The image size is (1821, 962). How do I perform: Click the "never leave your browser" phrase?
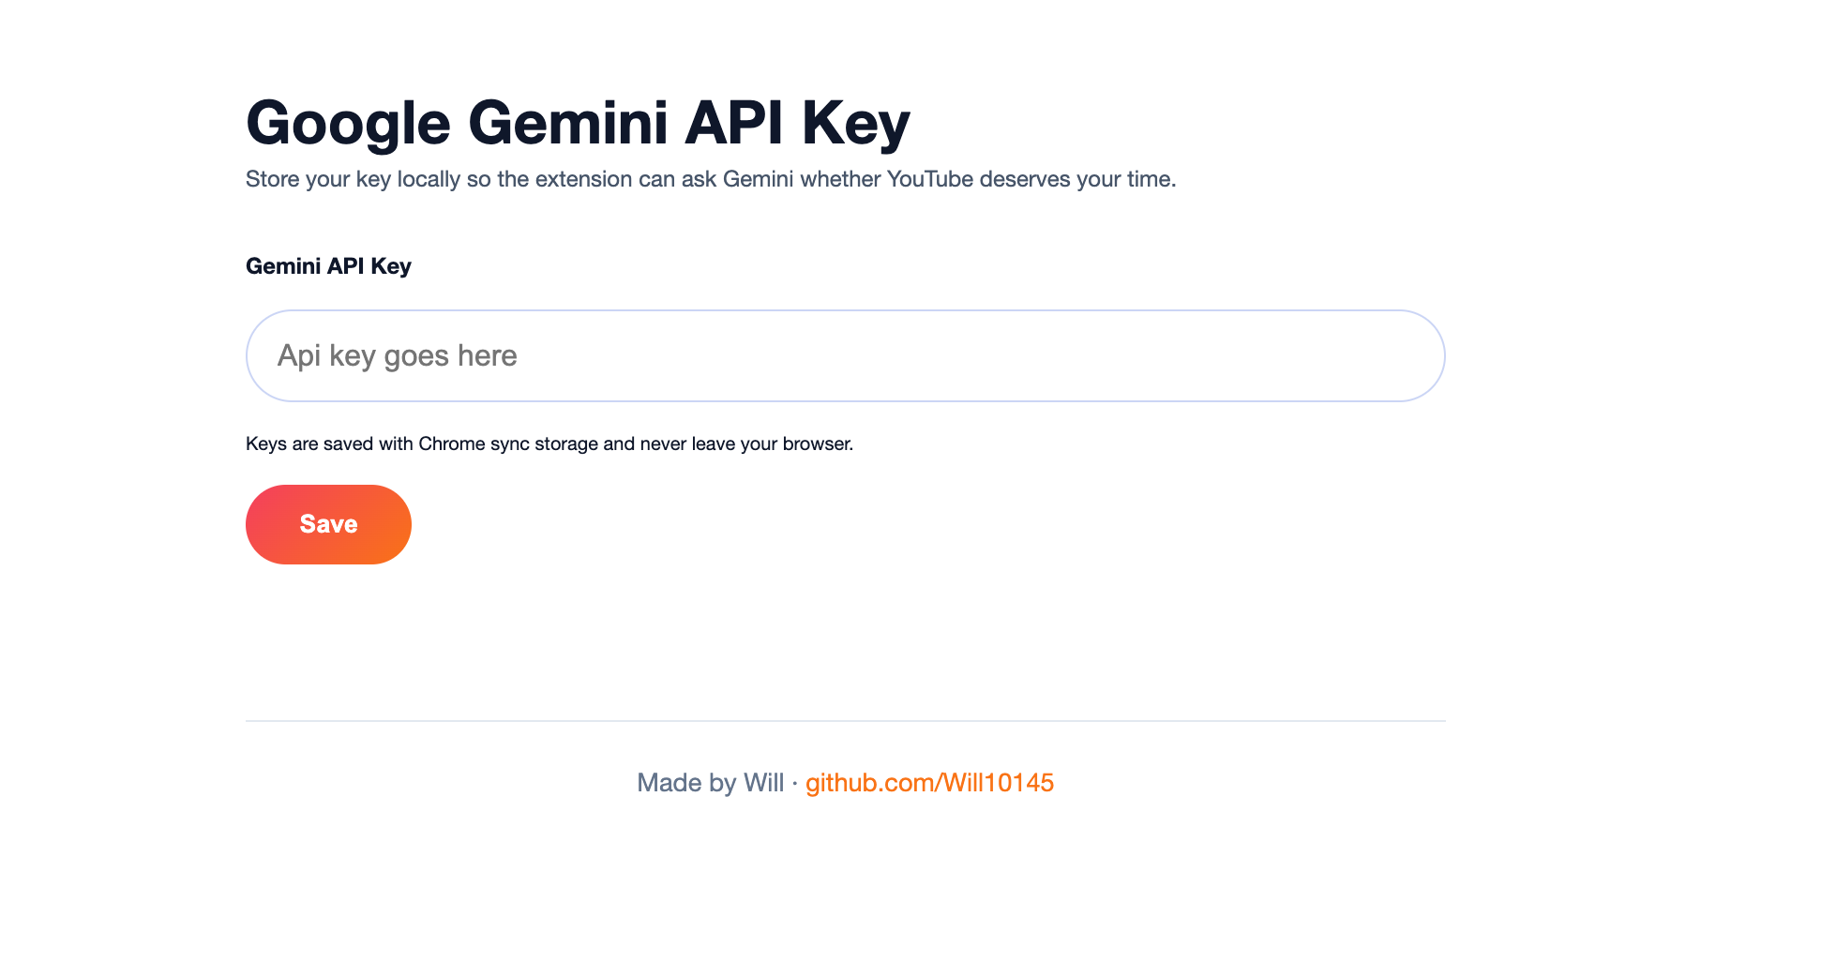coord(746,443)
